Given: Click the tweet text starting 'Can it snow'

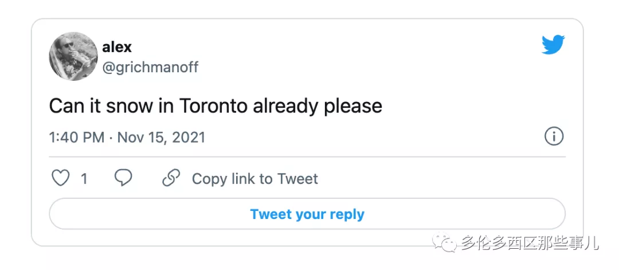Looking at the screenshot, I should 216,107.
